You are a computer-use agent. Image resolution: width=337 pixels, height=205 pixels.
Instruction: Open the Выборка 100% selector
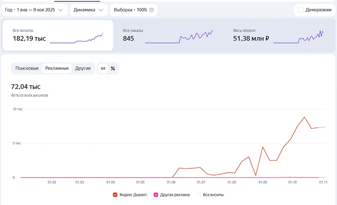(134, 10)
